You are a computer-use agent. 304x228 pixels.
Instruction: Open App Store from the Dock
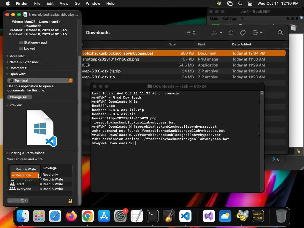point(104,216)
